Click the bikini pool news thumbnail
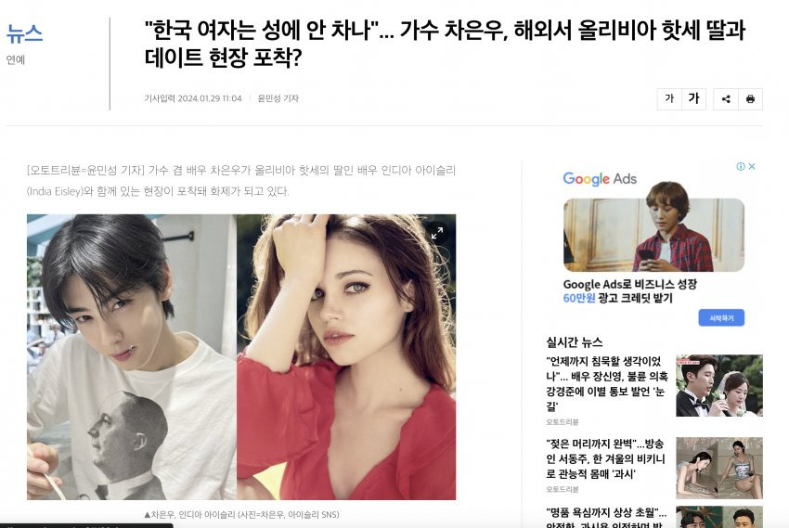This screenshot has width=789, height=528. coord(719,469)
